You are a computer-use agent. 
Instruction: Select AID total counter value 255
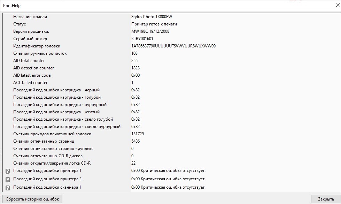point(134,61)
